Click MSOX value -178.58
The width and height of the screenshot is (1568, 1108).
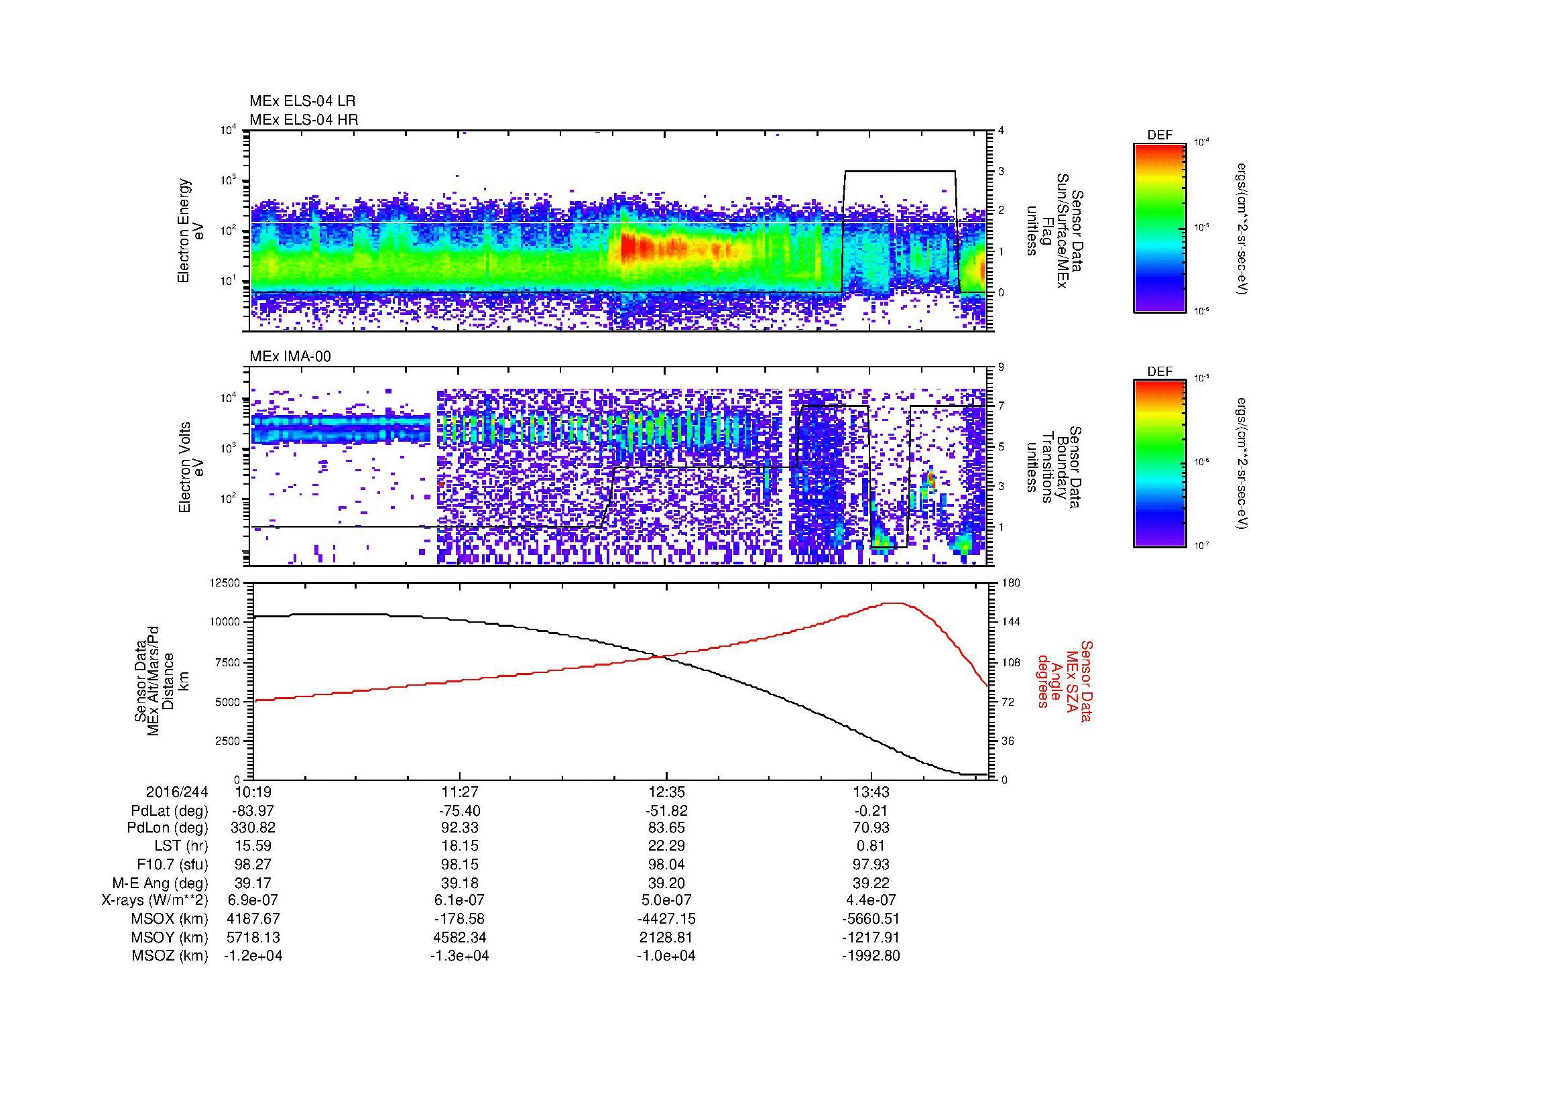[461, 919]
